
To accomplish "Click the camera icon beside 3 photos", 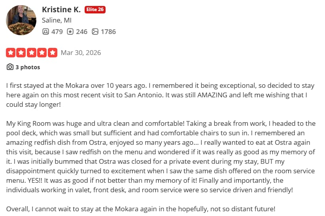I will pyautogui.click(x=10, y=67).
